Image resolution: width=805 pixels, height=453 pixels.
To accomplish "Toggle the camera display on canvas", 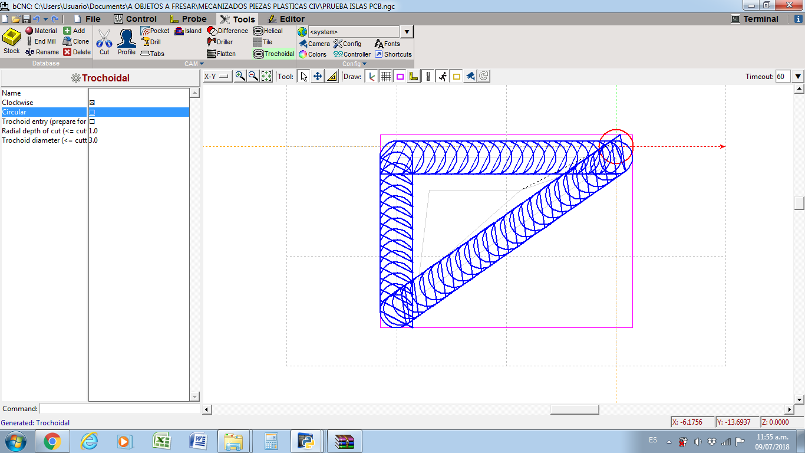I will 470,76.
